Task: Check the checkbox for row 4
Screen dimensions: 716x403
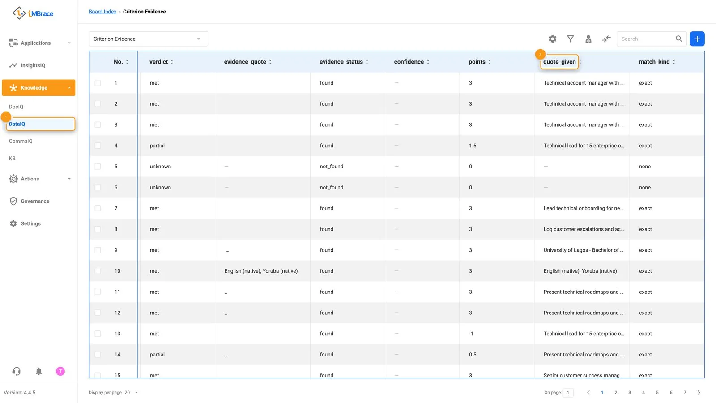Action: pyautogui.click(x=98, y=146)
